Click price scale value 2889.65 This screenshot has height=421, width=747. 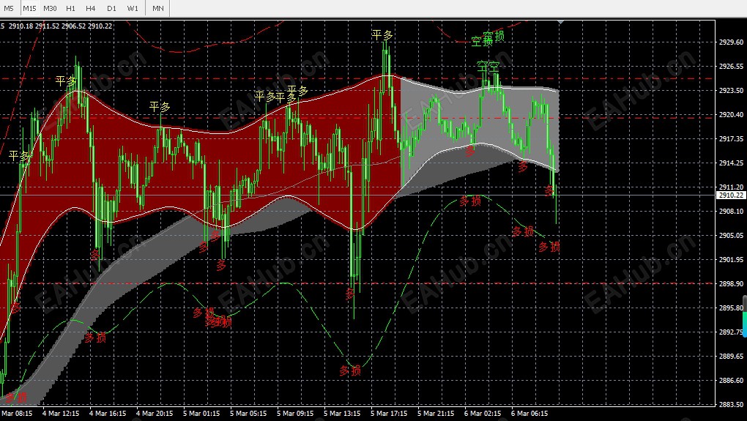coord(731,356)
